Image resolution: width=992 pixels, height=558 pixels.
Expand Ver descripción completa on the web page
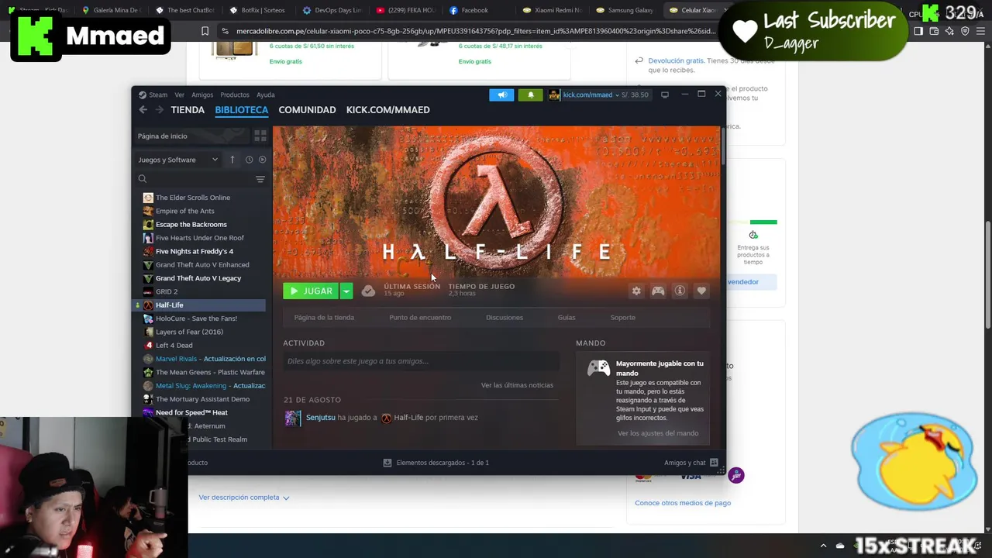tap(244, 498)
